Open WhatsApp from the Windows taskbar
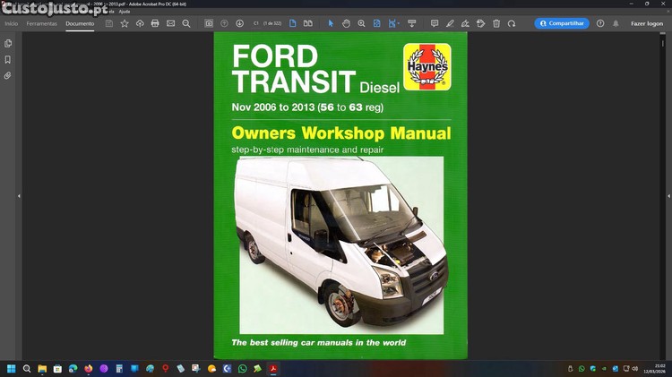Screen dimensions: 672x377 coord(242,368)
